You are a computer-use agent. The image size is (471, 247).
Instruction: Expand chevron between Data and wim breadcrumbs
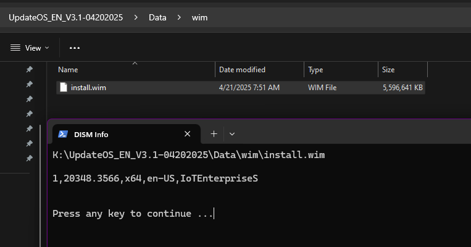tap(179, 17)
